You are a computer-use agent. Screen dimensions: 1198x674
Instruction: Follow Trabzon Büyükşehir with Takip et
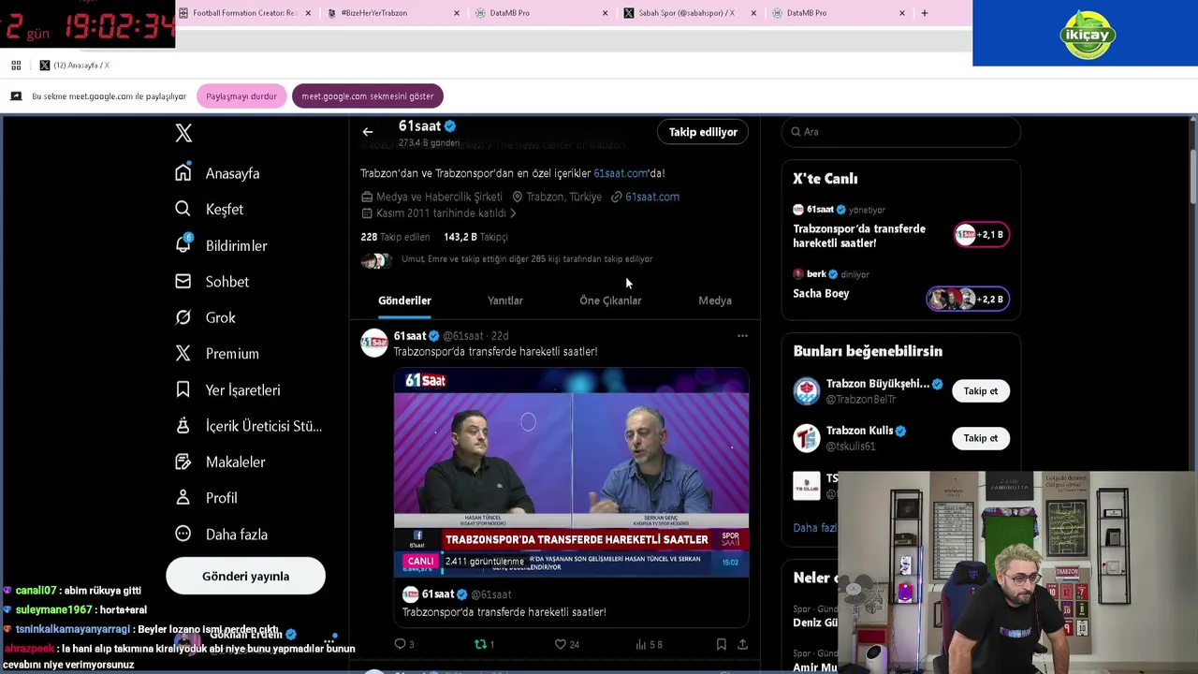981,391
